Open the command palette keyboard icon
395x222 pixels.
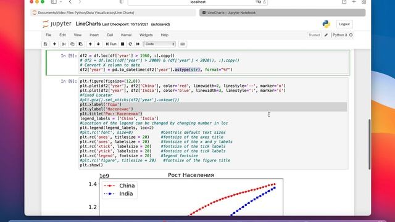coord(183,44)
